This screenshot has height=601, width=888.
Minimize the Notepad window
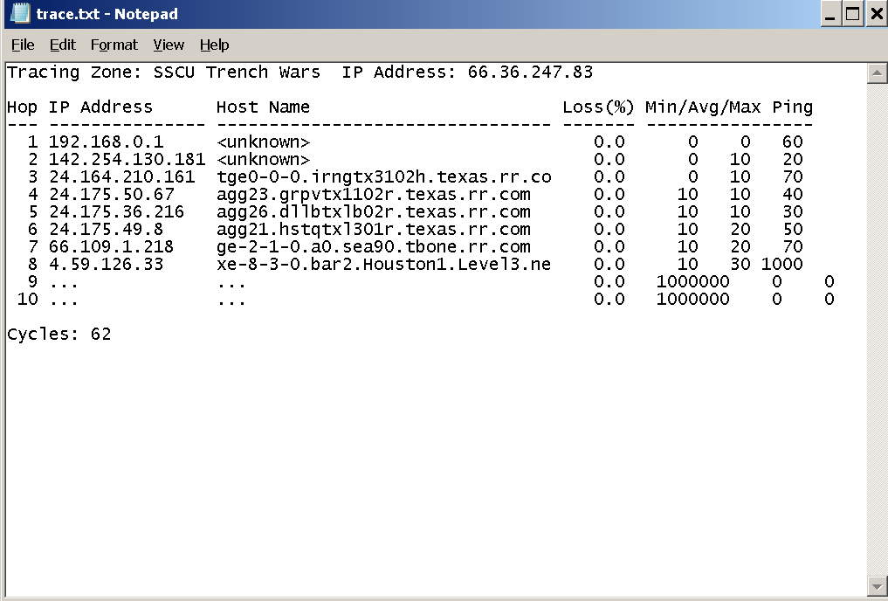[829, 14]
